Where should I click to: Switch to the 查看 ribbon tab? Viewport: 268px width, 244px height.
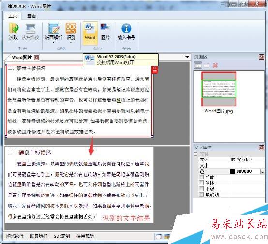pyautogui.click(x=31, y=16)
